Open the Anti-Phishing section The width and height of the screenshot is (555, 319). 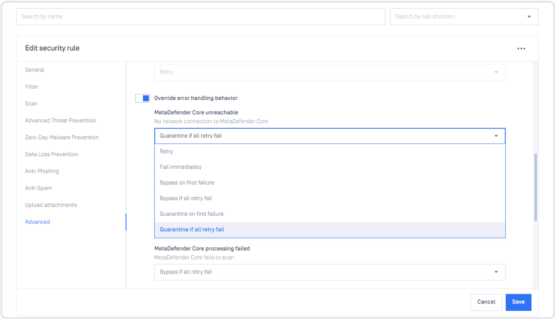(42, 171)
